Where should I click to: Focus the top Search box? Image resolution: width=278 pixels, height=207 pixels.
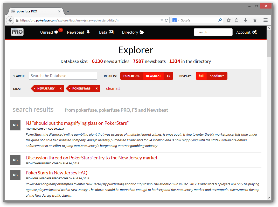(213, 32)
